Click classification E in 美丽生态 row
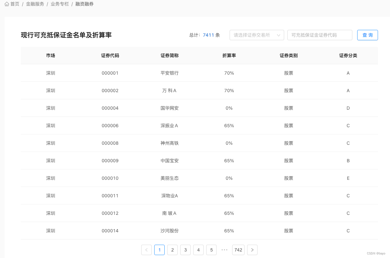The width and height of the screenshot is (390, 258). click(348, 178)
